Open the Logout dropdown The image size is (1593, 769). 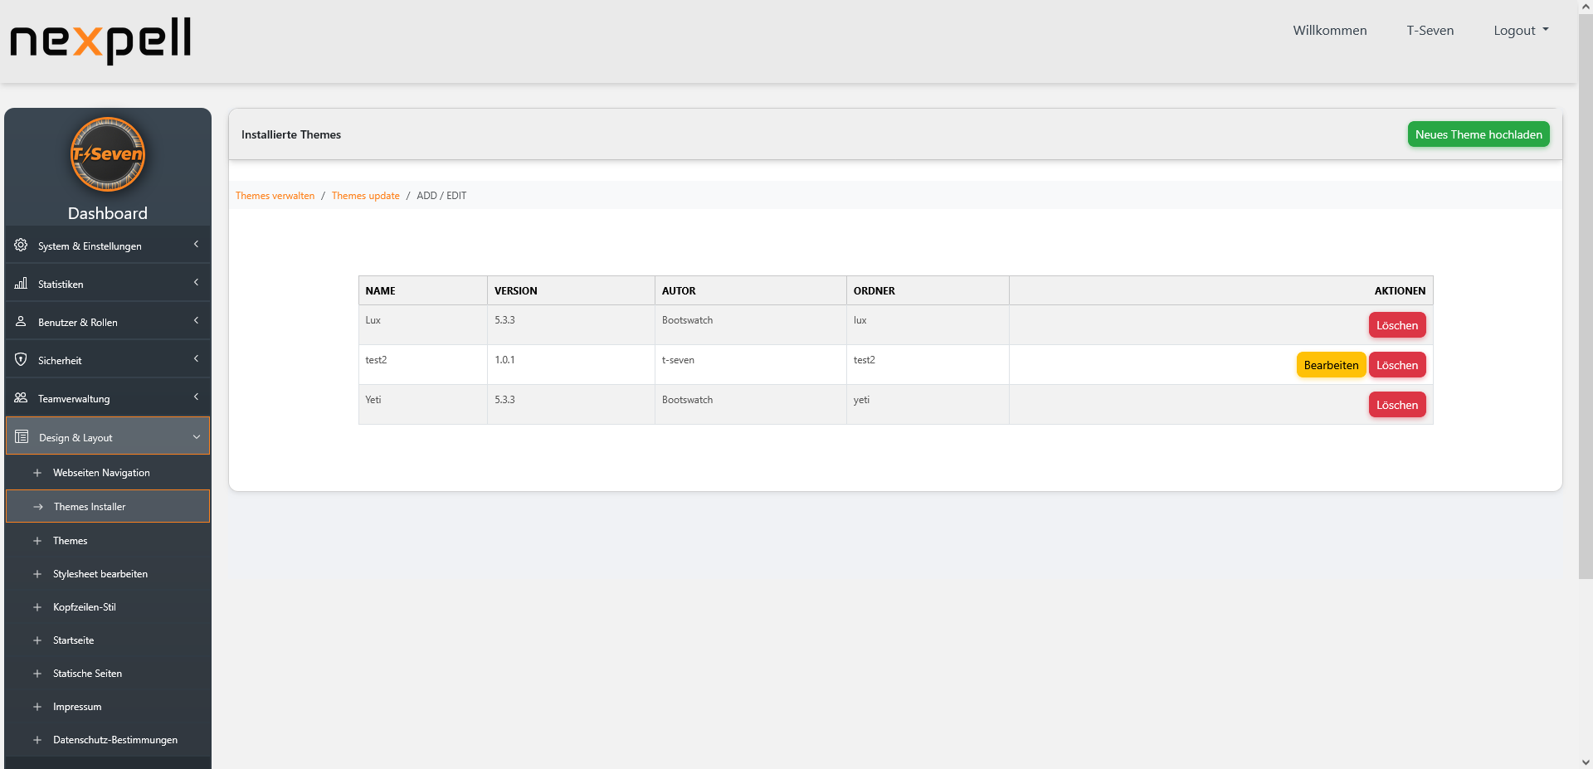[x=1520, y=30]
